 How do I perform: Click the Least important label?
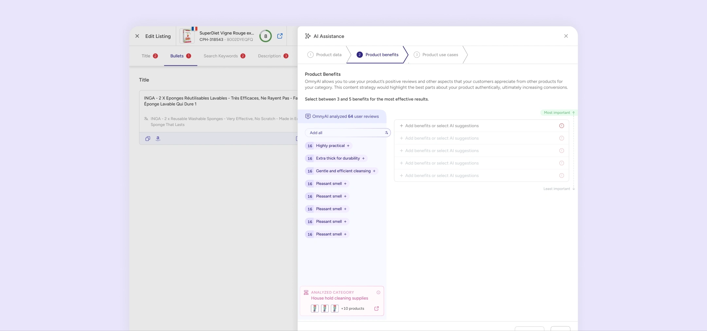[557, 189]
